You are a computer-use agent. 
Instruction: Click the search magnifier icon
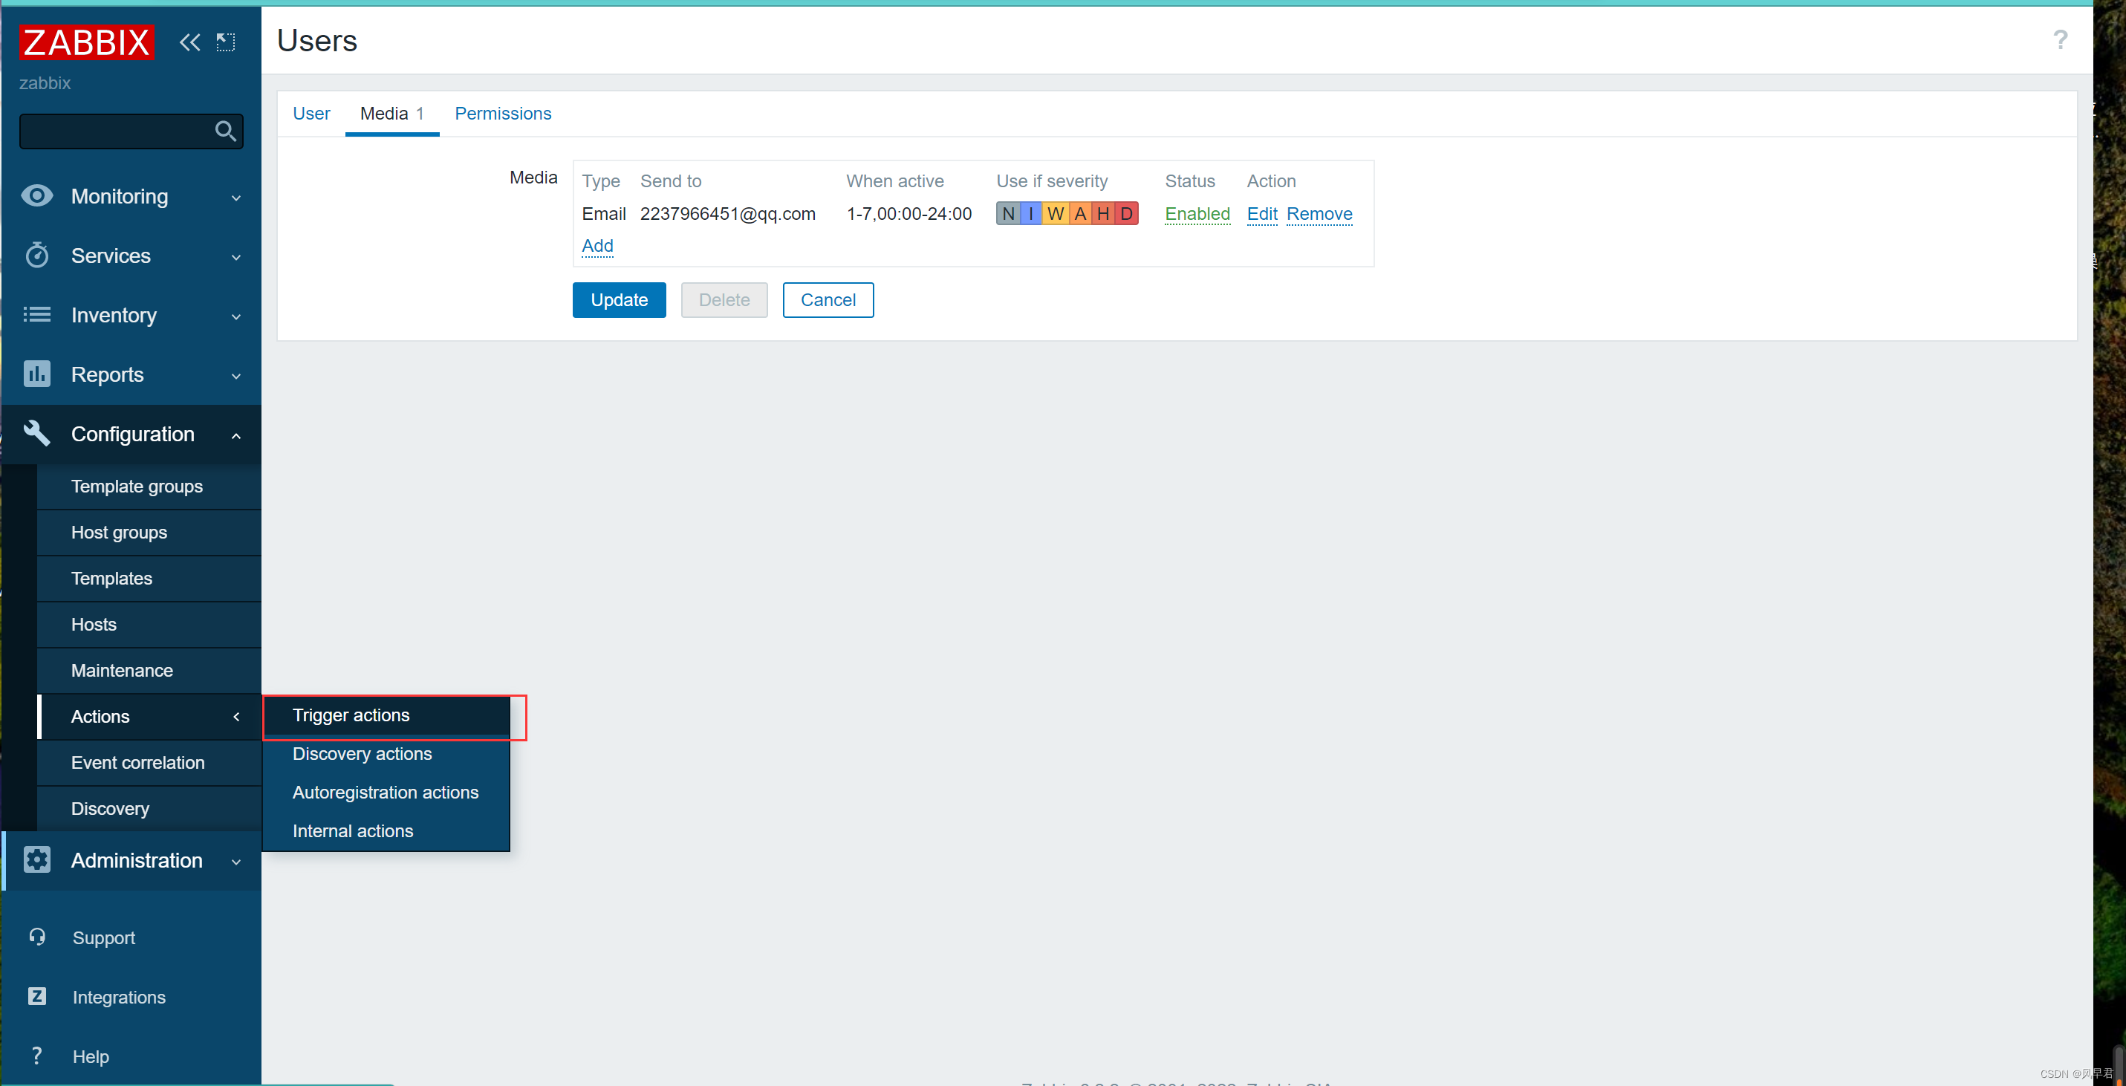224,131
